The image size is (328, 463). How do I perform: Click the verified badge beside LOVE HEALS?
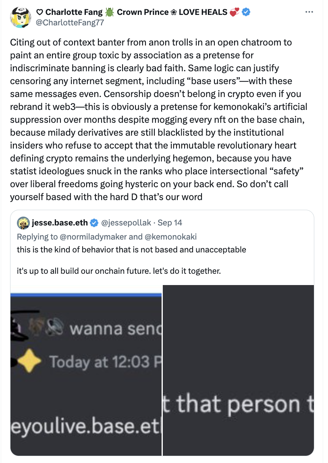pyautogui.click(x=246, y=12)
